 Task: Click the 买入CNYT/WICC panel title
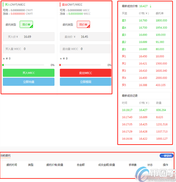pyautogui.click(x=15, y=5)
